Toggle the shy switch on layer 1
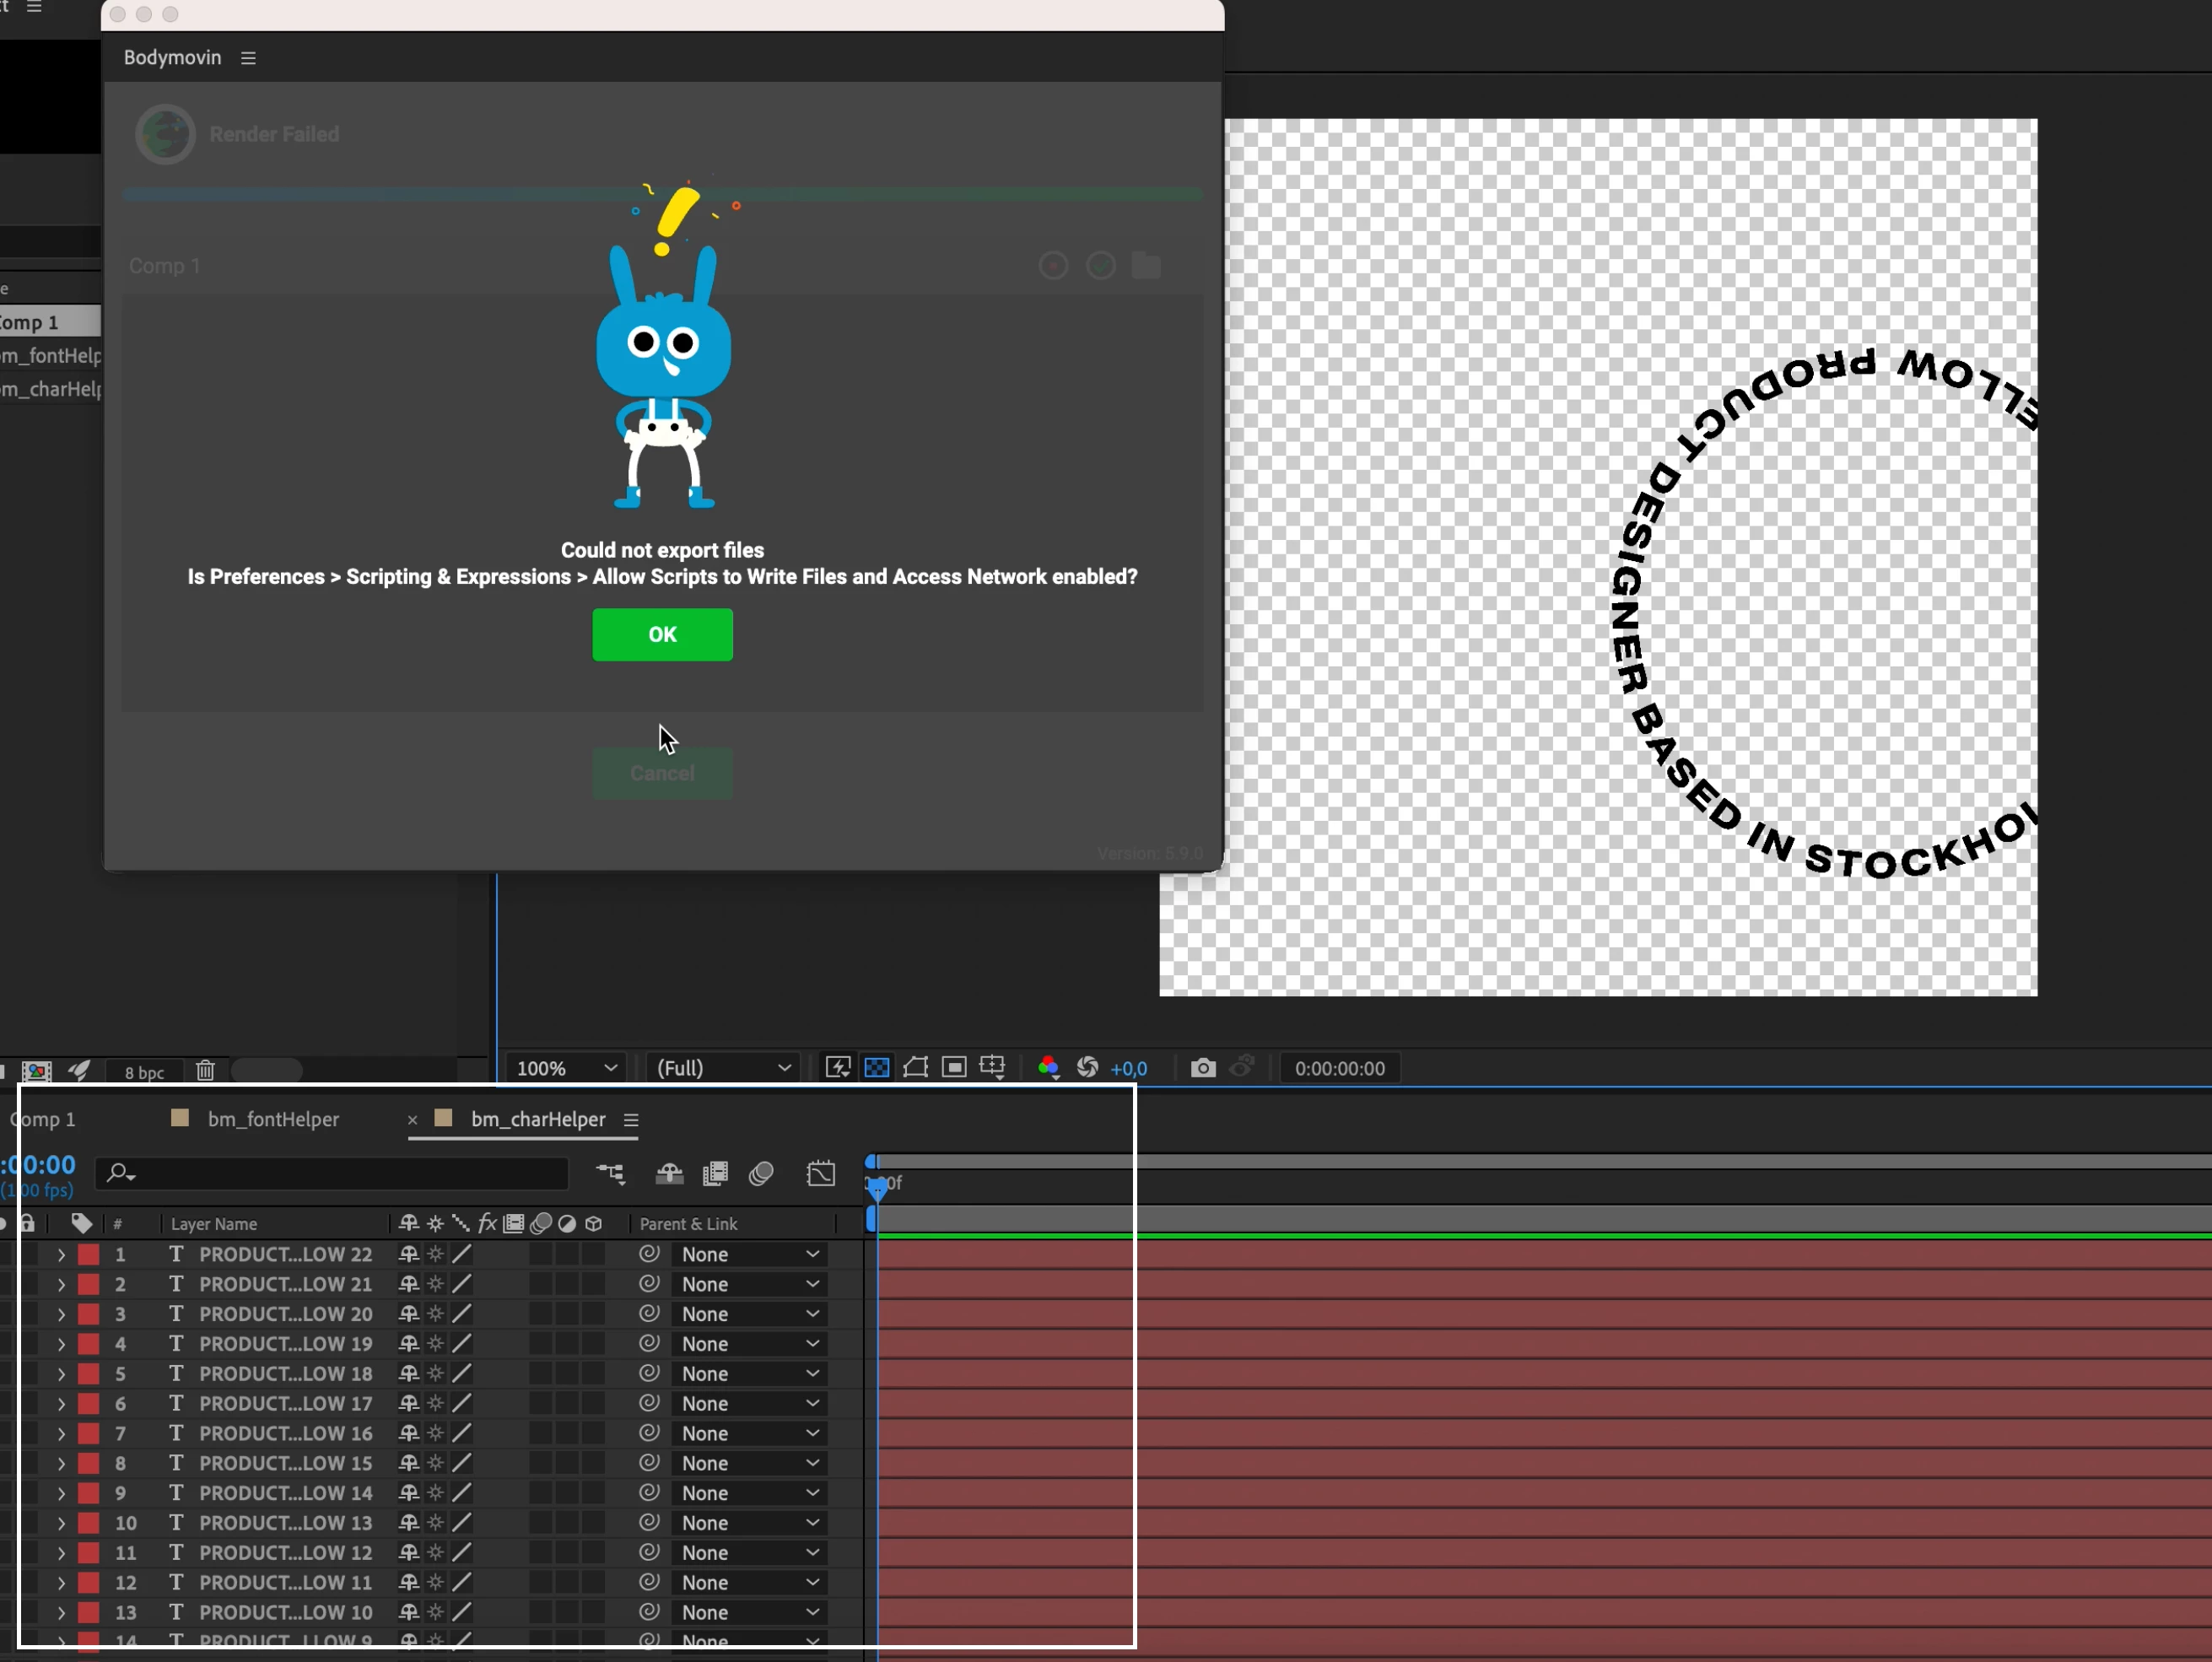Screen dimensions: 2212x1662 408,1254
